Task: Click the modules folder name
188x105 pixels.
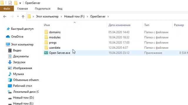Action: [55, 37]
